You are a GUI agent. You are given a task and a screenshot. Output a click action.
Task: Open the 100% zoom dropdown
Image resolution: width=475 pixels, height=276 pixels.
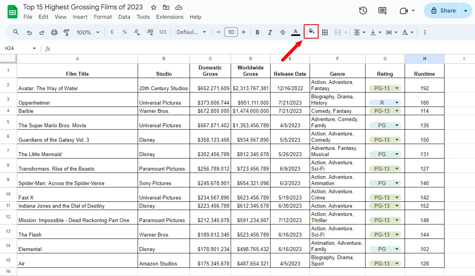point(88,32)
